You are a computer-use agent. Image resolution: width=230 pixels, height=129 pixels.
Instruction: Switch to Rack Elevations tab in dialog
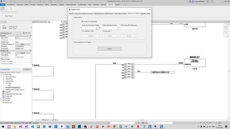tap(99, 14)
